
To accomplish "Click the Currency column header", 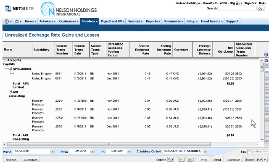I will pos(183,50).
